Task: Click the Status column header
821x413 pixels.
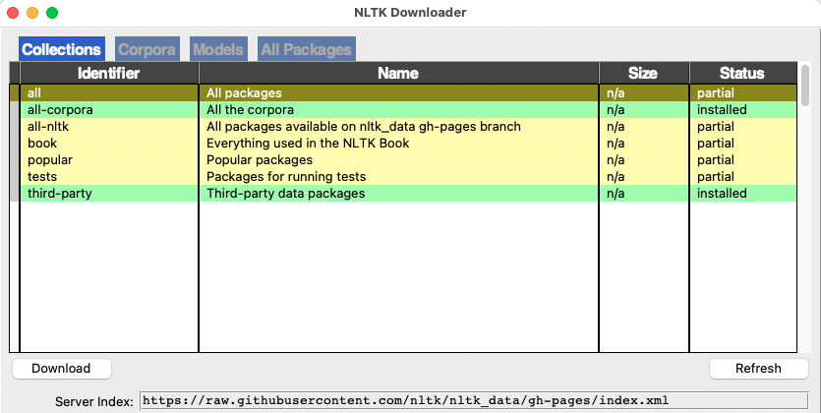Action: [742, 73]
